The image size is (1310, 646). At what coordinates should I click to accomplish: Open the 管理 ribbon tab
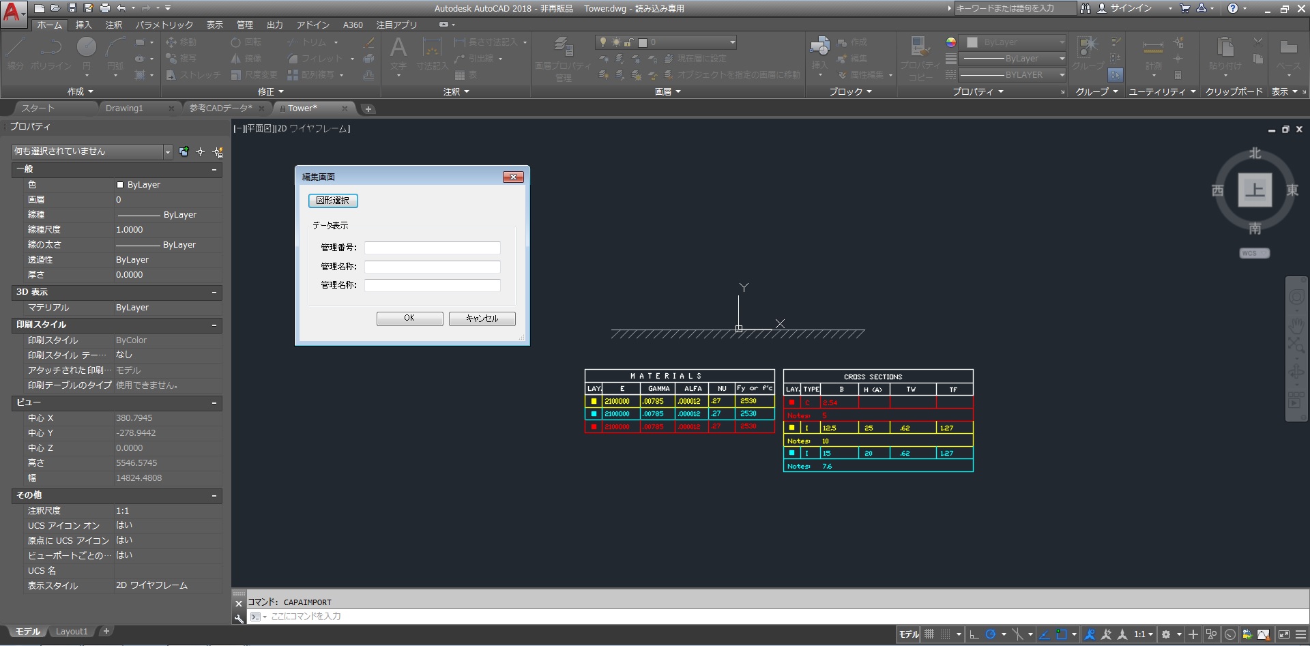pyautogui.click(x=244, y=25)
